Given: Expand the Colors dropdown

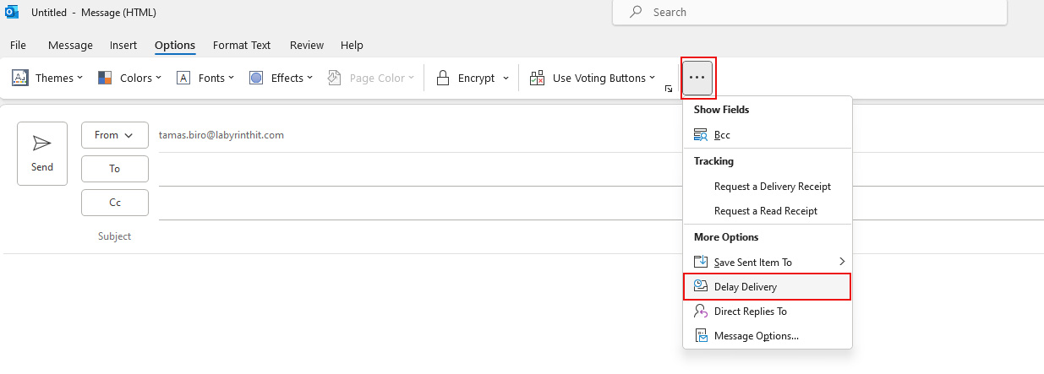Looking at the screenshot, I should (x=129, y=78).
